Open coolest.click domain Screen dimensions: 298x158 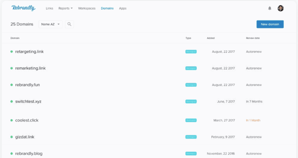tap(27, 120)
